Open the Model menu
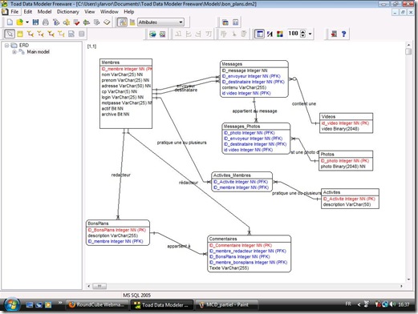This screenshot has width=418, height=314. (x=44, y=12)
